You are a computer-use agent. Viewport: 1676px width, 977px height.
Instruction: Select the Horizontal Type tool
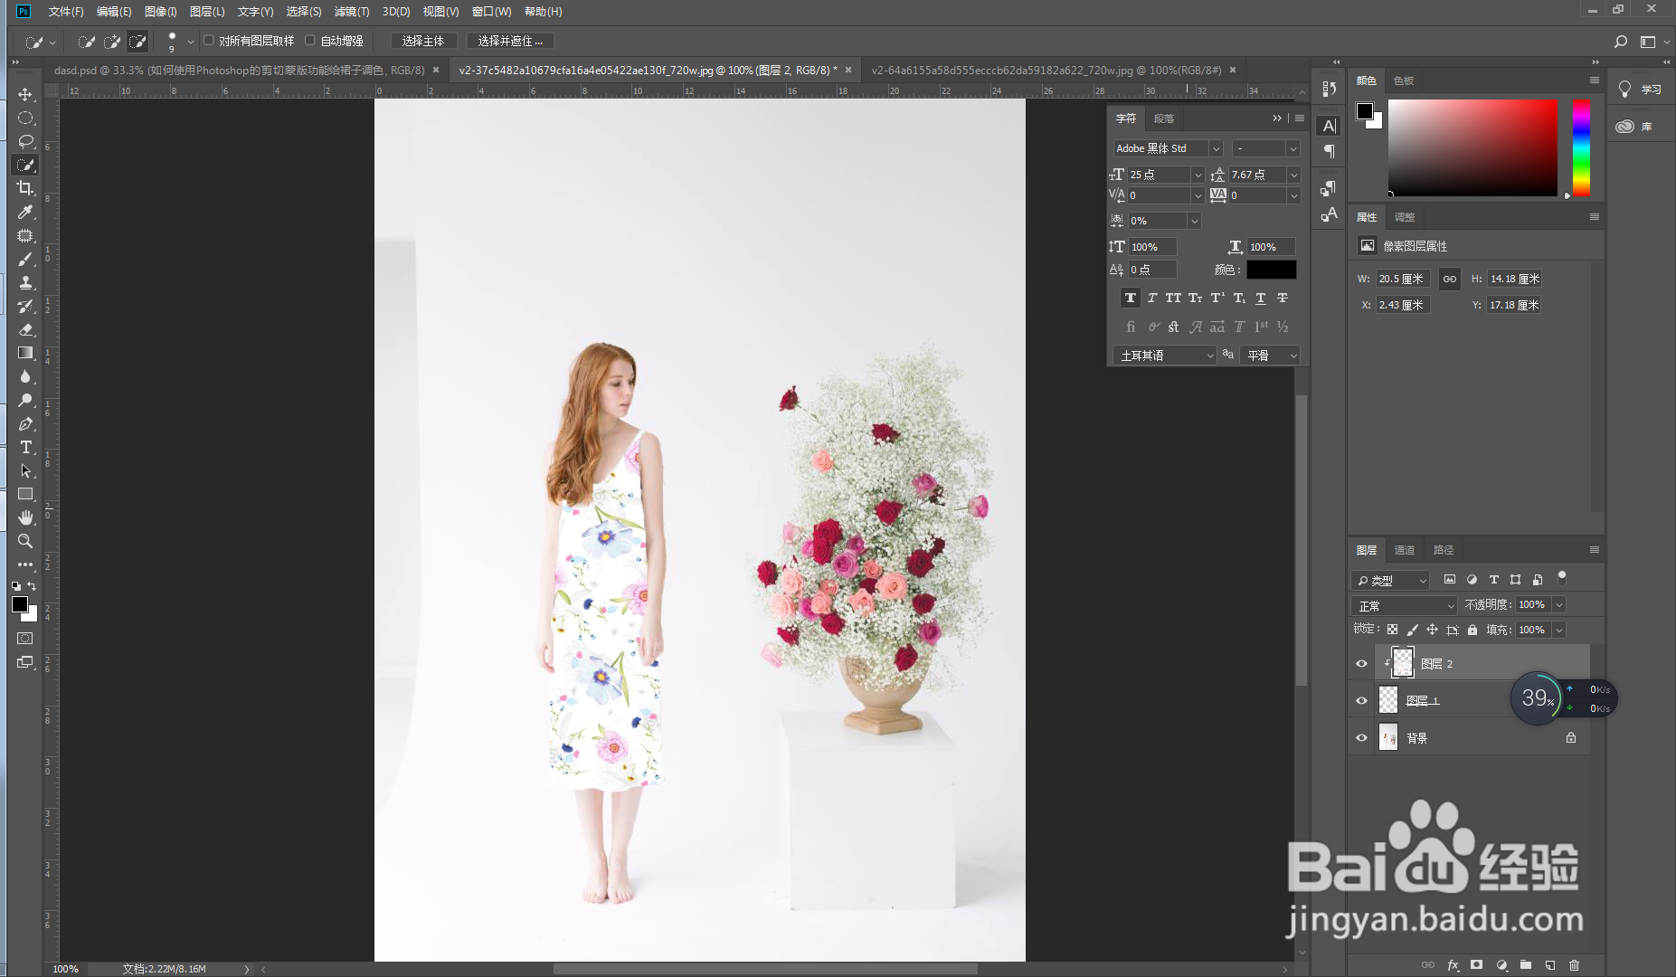25,448
